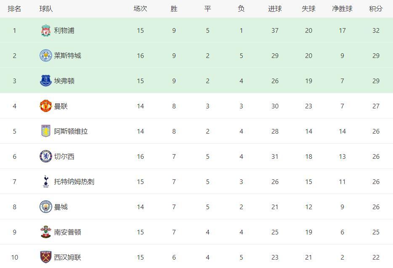Click the 南安普顿 team name
The image size is (393, 268).
coord(67,232)
